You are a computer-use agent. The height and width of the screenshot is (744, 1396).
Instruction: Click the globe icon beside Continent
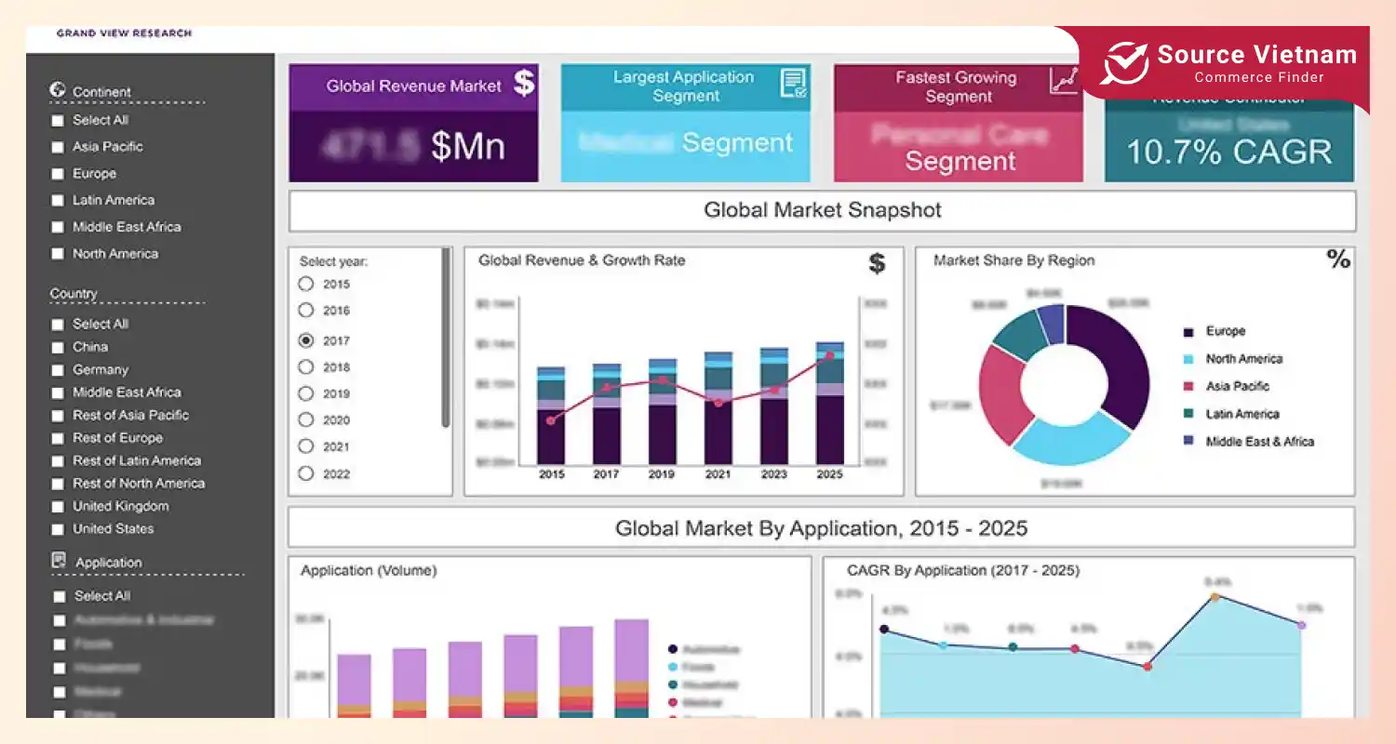(58, 90)
